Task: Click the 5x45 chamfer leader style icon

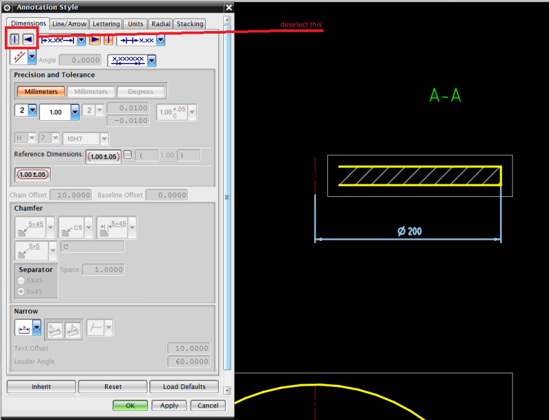Action: [30, 228]
